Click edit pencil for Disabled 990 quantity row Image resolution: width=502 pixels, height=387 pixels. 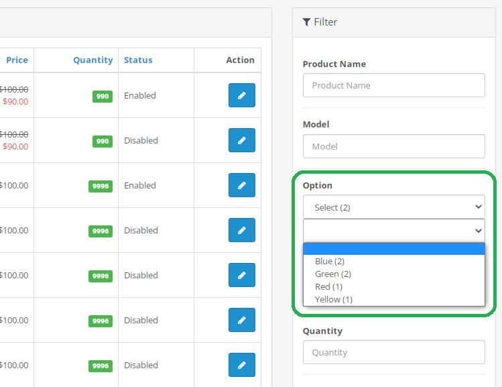(x=242, y=140)
